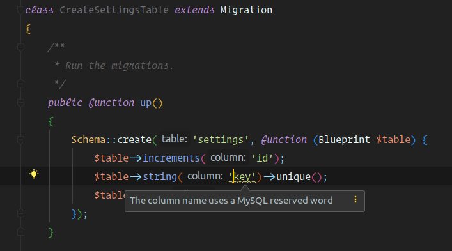Image resolution: width=452 pixels, height=251 pixels.
Task: Click the extends keyword
Action: [194, 10]
